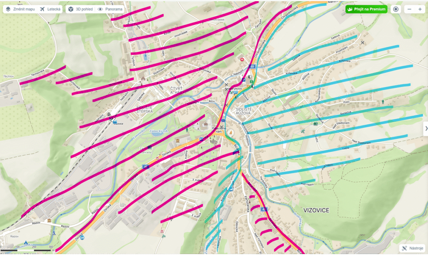Zoom in with the plus button
428x257 pixels.
click(x=420, y=9)
